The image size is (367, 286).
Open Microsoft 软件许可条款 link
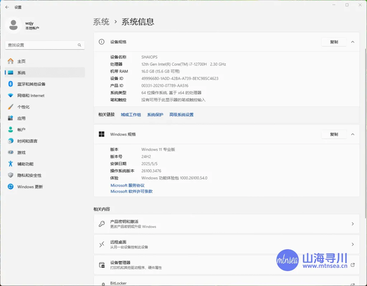click(x=131, y=192)
